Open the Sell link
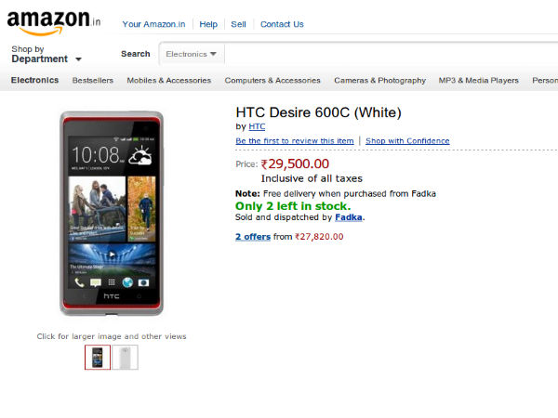The width and height of the screenshot is (558, 418). pos(239,24)
